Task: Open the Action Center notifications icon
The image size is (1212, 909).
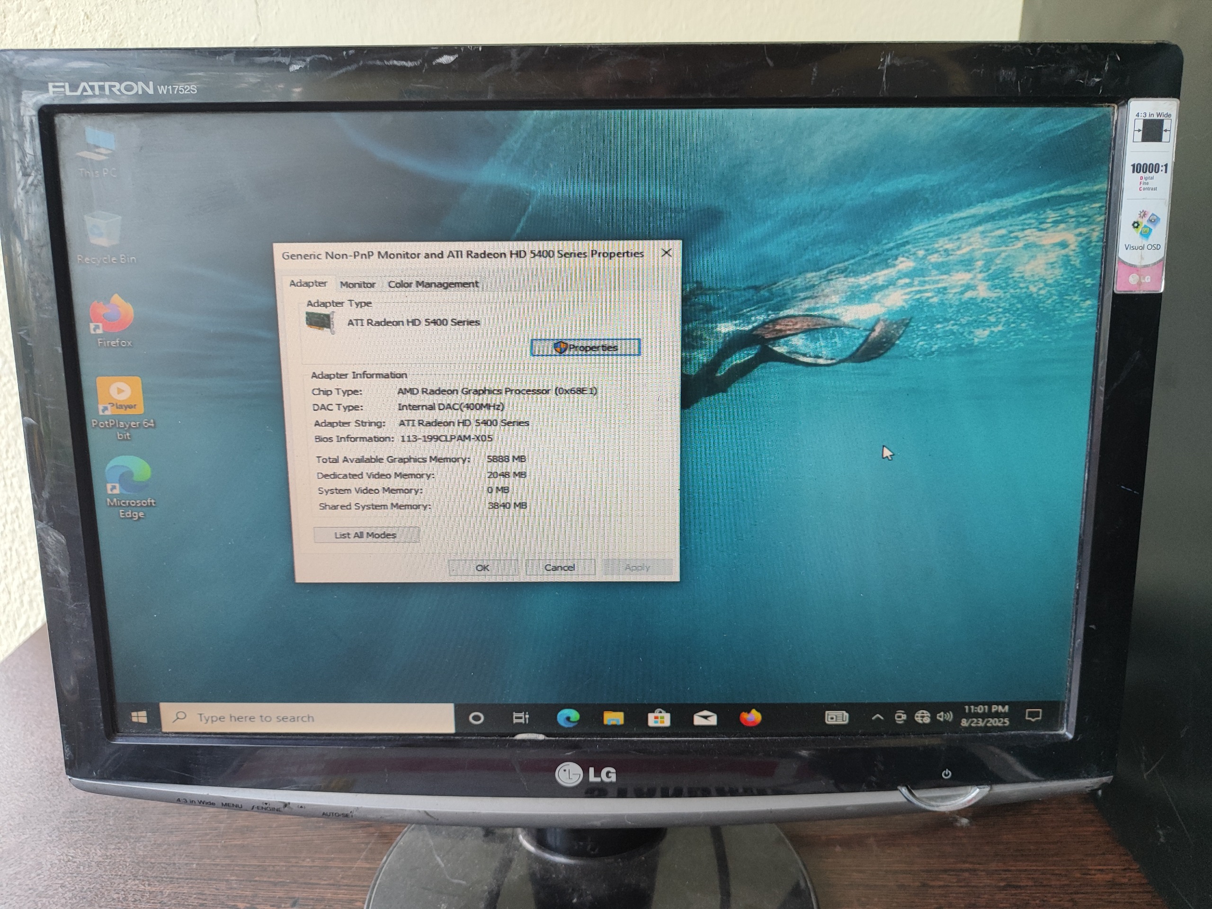Action: 1033,715
